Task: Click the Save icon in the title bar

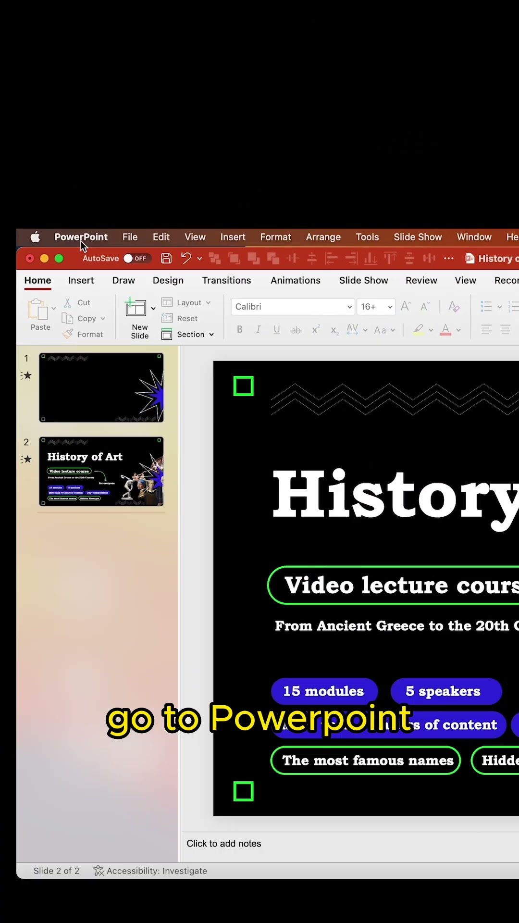Action: click(166, 258)
